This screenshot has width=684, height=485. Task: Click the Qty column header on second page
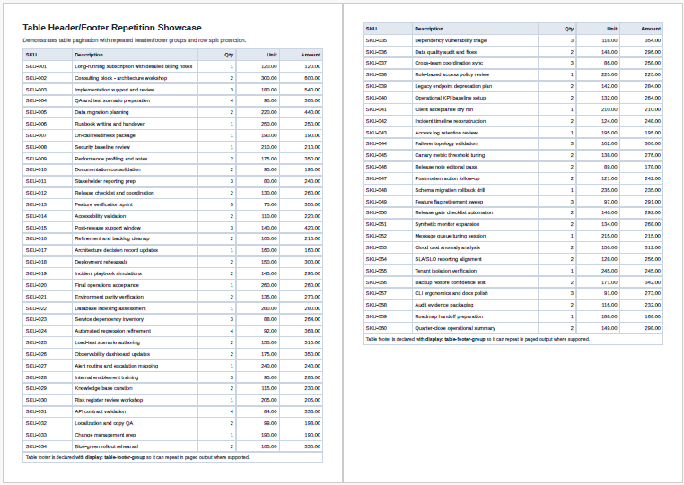[x=569, y=29]
